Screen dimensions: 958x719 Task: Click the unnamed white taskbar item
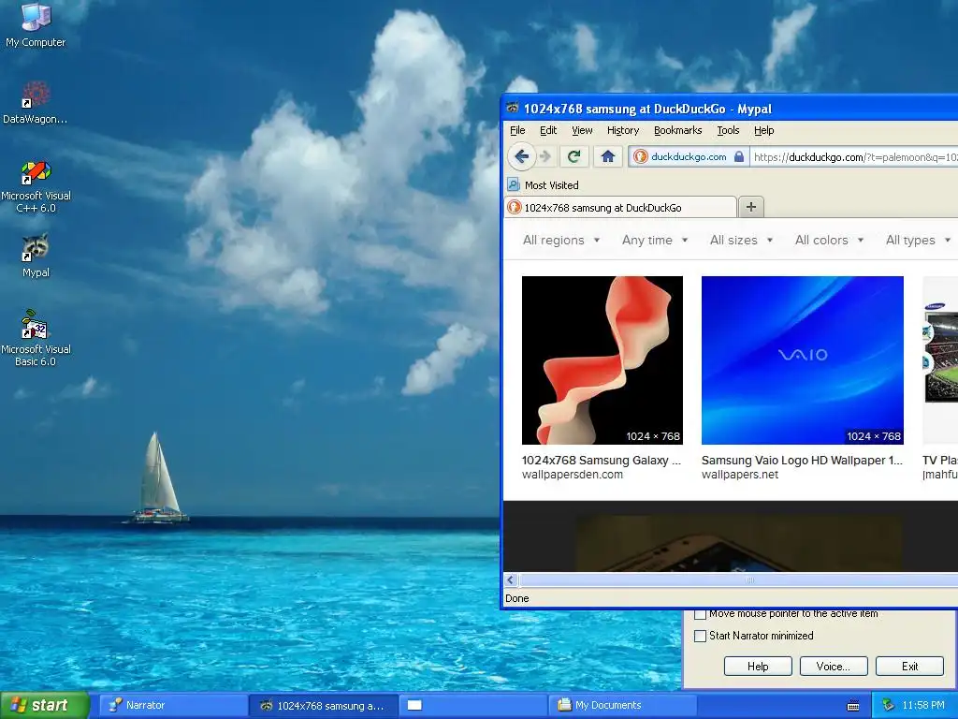pyautogui.click(x=473, y=705)
